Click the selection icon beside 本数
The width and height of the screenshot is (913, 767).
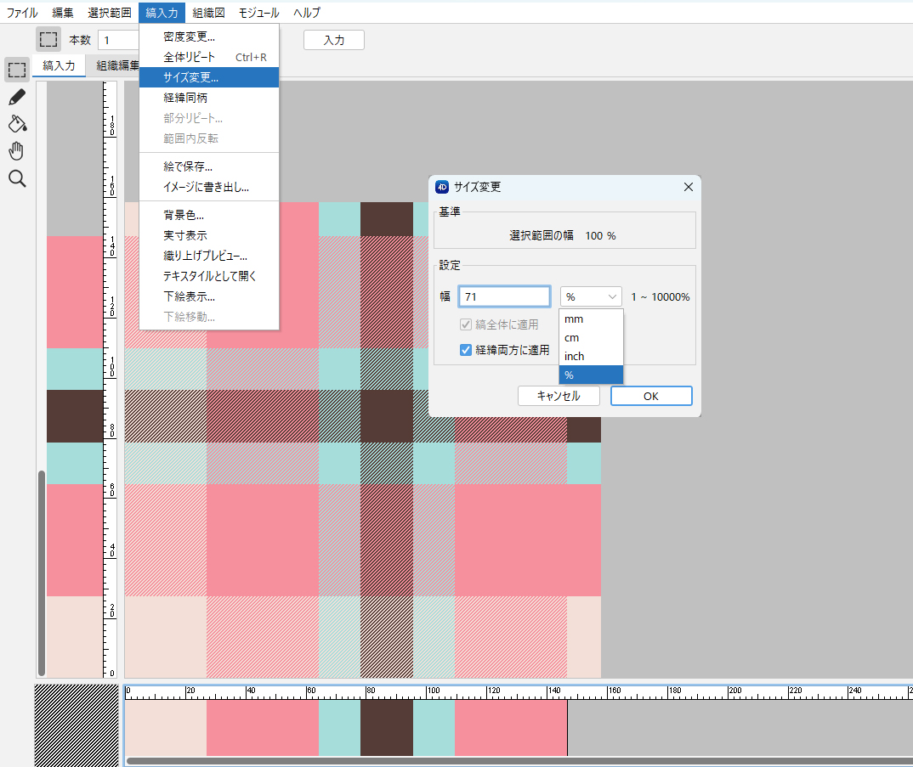tap(48, 40)
